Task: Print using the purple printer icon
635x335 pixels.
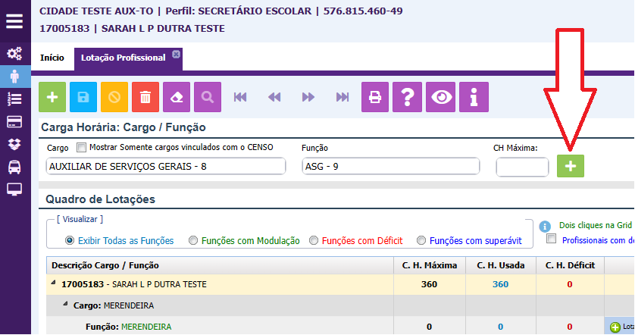Action: point(374,98)
